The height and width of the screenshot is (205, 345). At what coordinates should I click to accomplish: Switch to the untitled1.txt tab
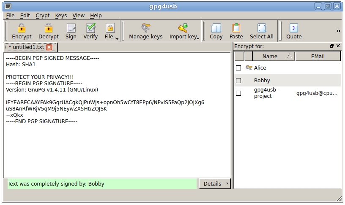(x=26, y=47)
